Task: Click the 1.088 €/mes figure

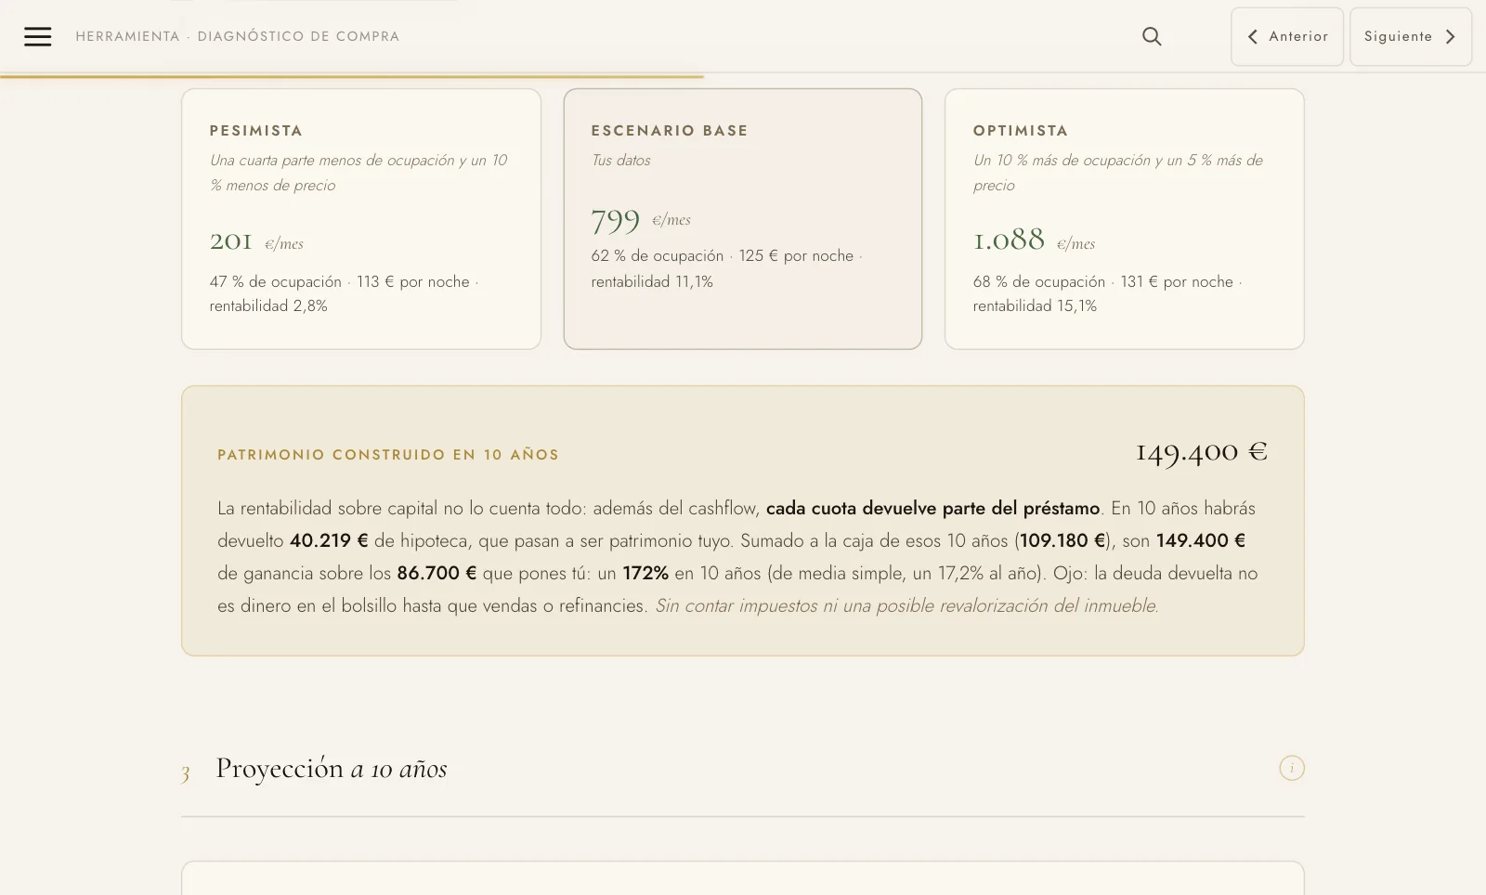Action: click(x=1034, y=240)
